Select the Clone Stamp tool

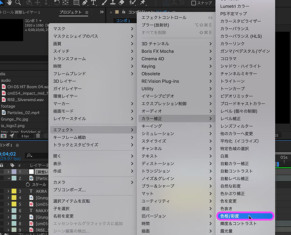tap(113, 2)
